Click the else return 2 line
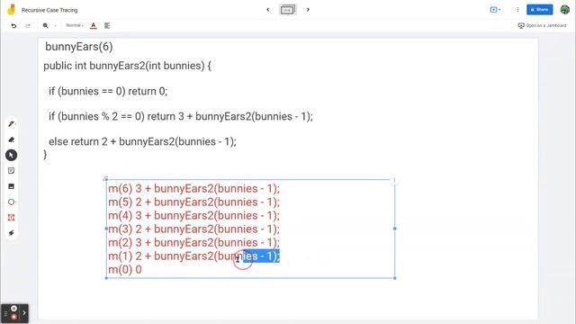Viewport: 576px width, 324px height. pos(142,142)
